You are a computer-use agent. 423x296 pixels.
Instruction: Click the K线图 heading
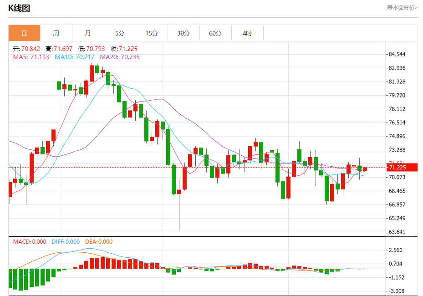(x=19, y=8)
